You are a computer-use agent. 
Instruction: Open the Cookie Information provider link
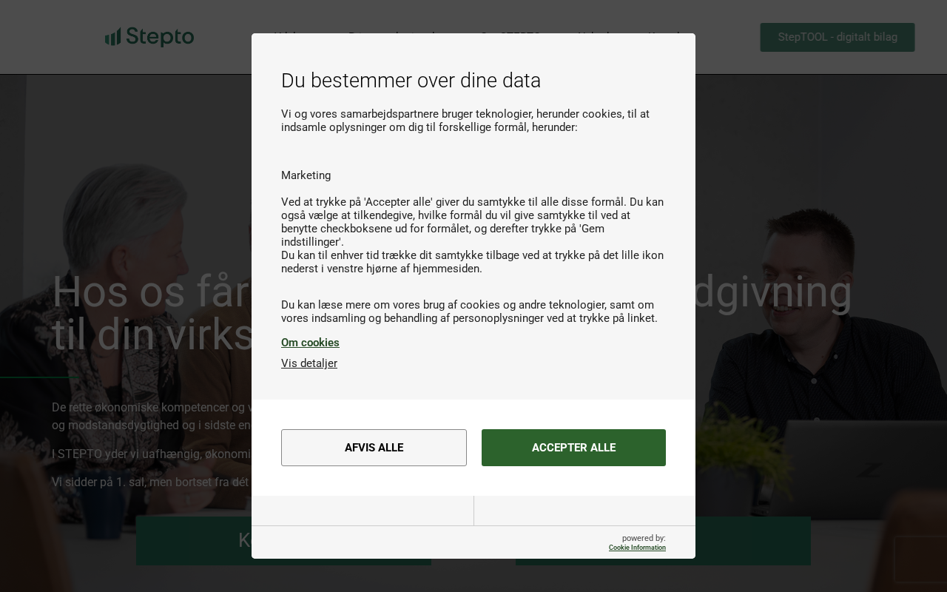pos(637,548)
